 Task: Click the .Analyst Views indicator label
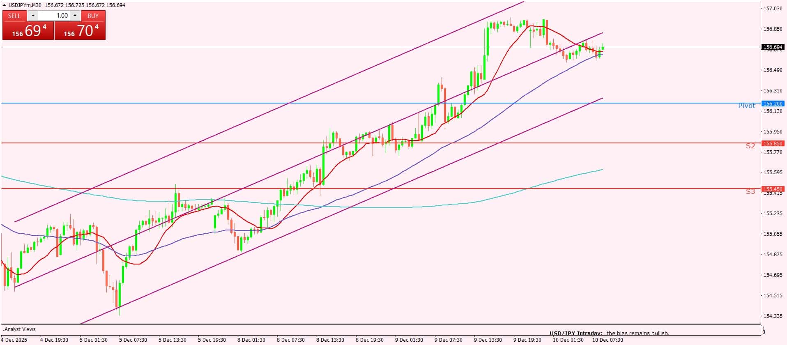click(19, 329)
